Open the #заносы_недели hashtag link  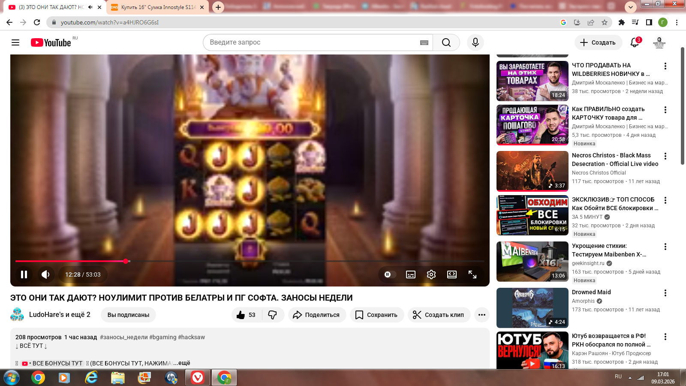[124, 337]
